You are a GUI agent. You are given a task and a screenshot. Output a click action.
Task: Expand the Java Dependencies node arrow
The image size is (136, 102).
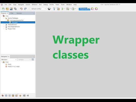(4, 27)
